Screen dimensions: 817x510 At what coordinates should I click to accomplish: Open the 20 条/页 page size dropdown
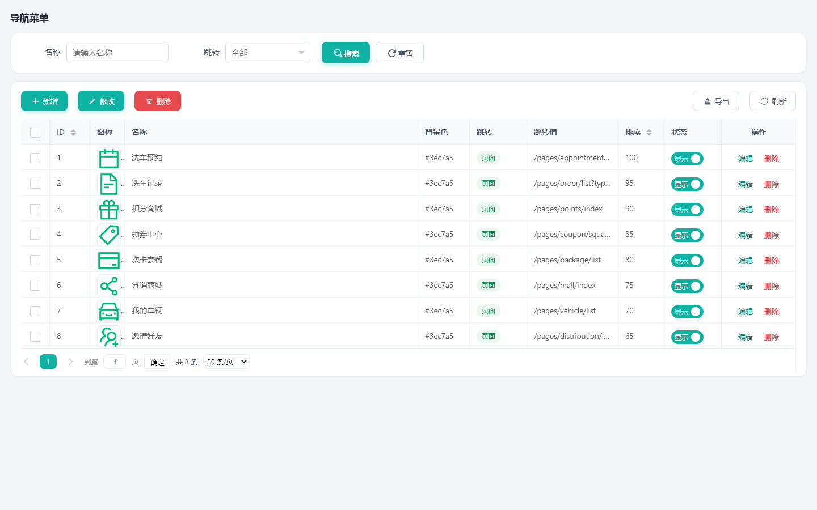(x=226, y=362)
